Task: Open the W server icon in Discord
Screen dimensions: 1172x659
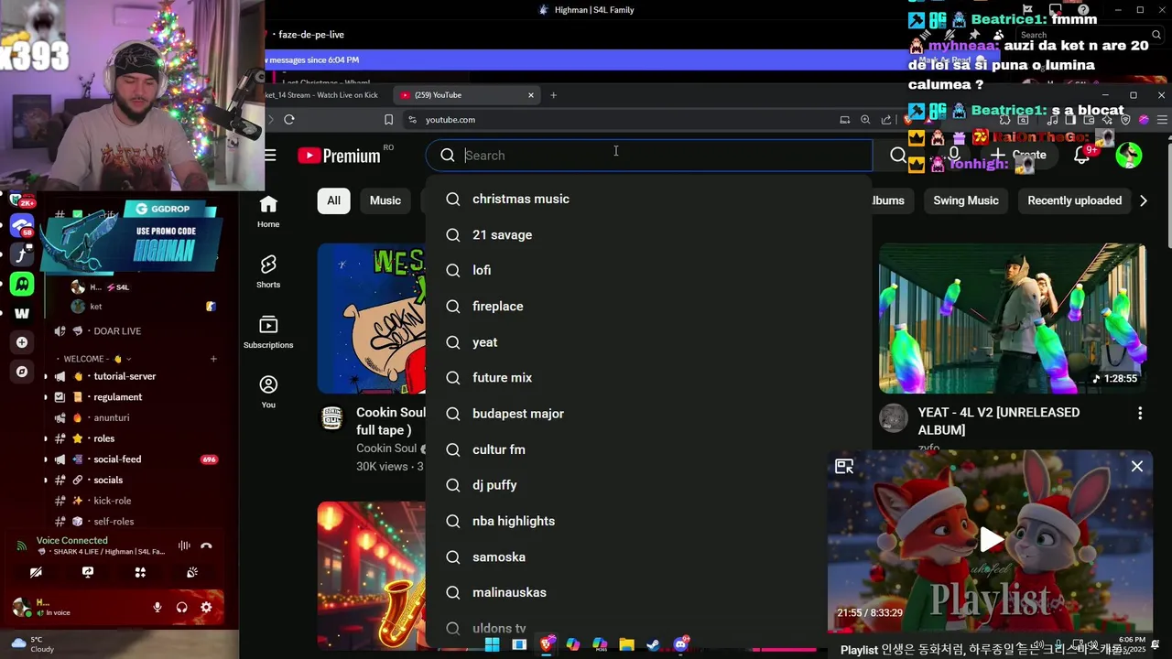Action: tap(22, 313)
